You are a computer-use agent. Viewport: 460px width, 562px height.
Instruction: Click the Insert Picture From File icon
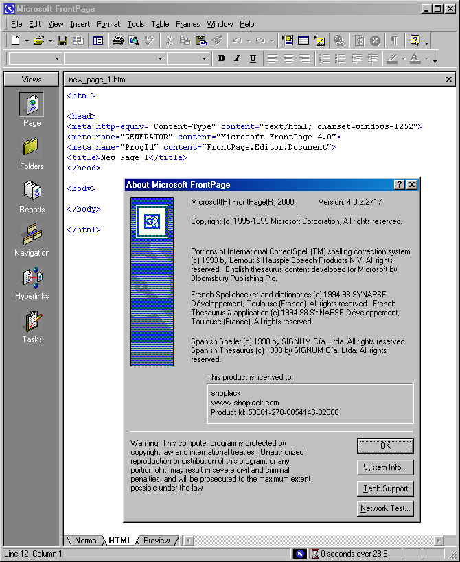(x=319, y=41)
